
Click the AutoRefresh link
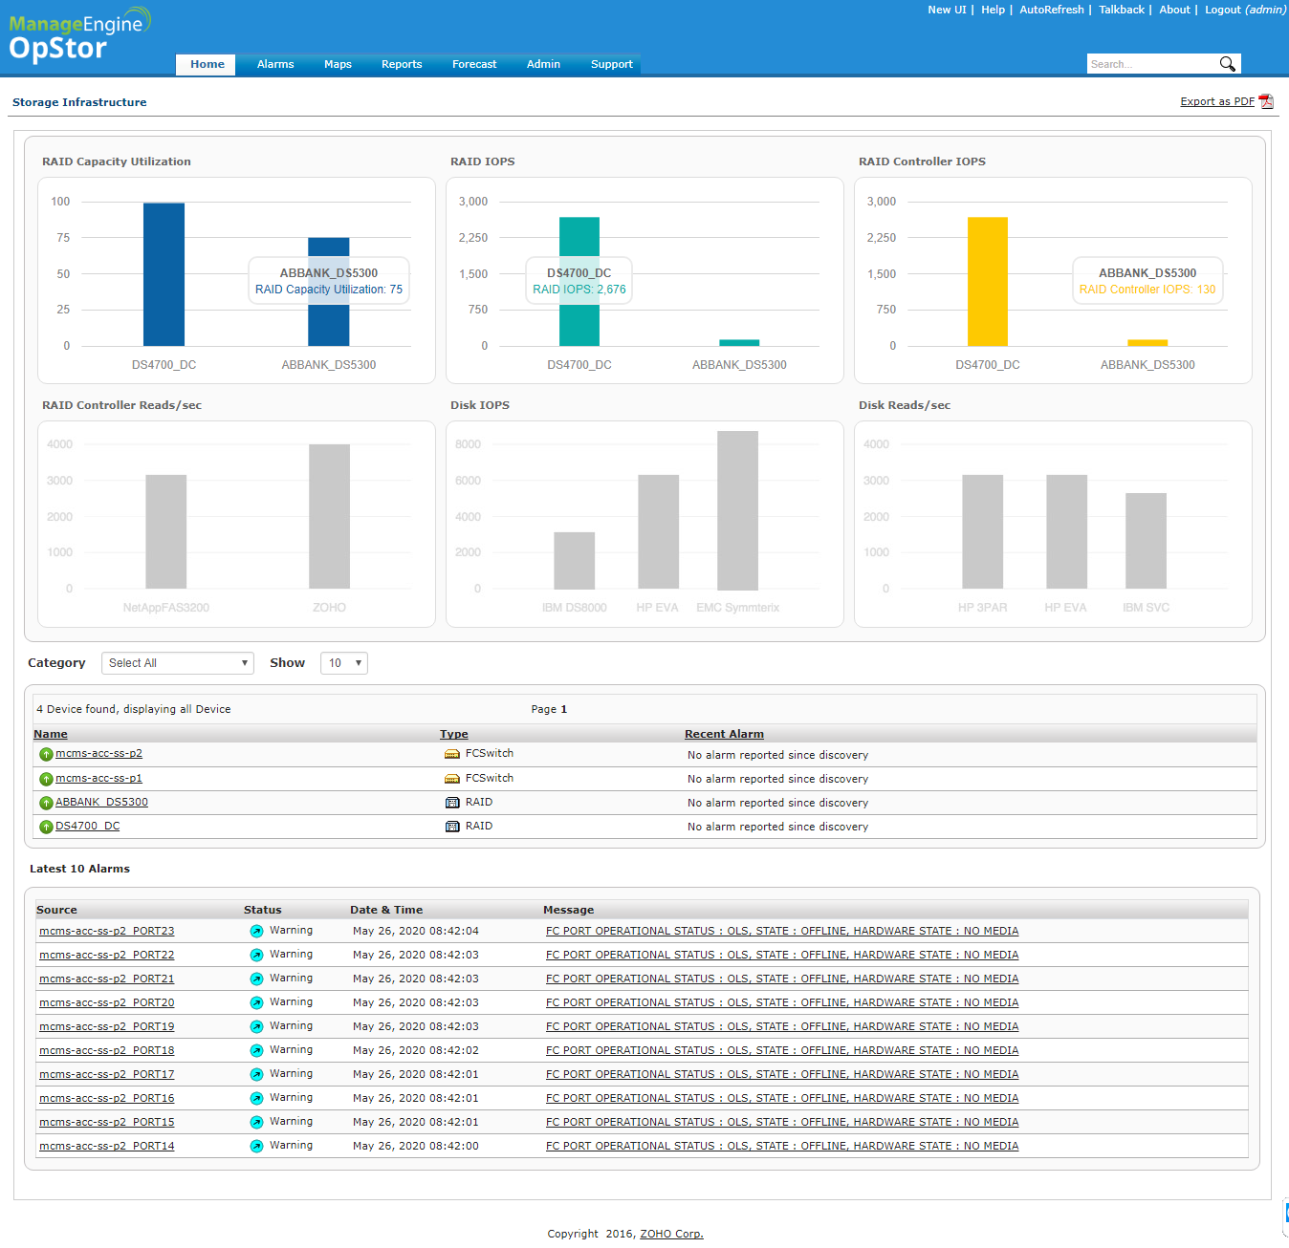click(x=1052, y=10)
